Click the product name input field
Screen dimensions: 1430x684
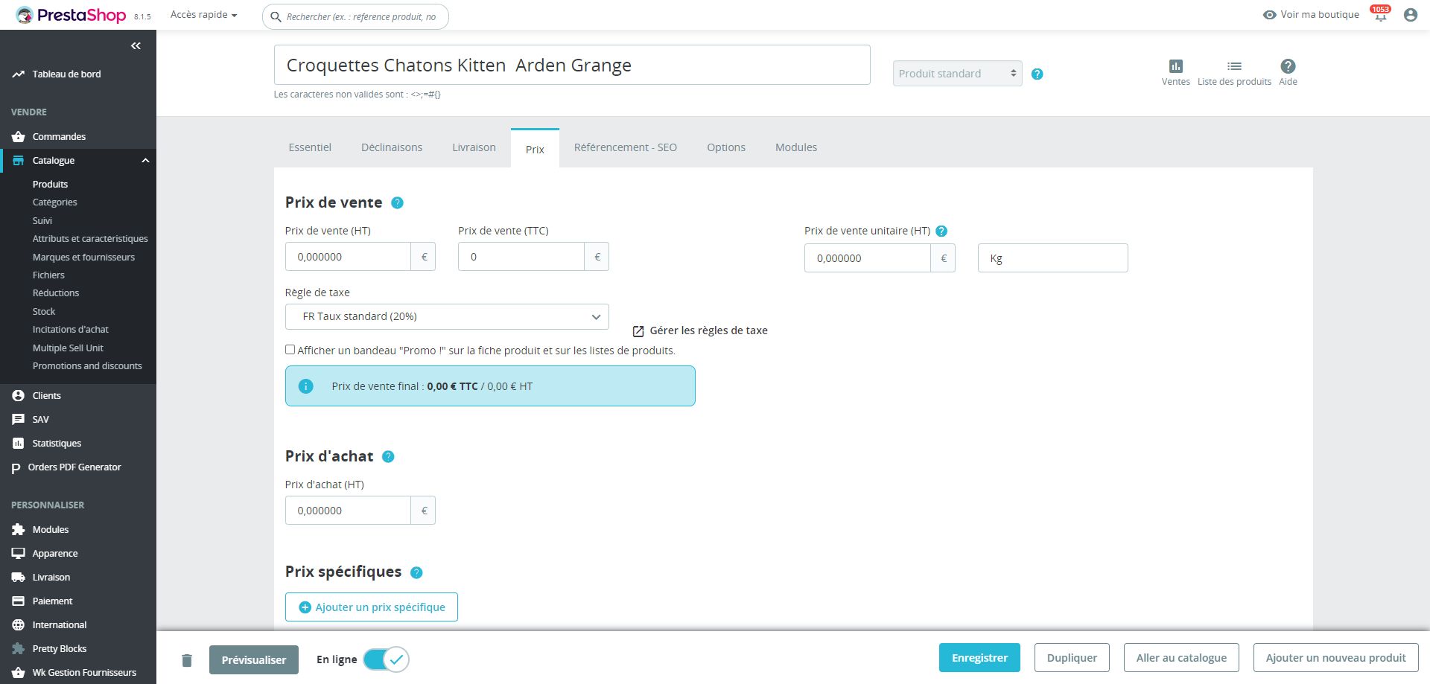tap(572, 65)
